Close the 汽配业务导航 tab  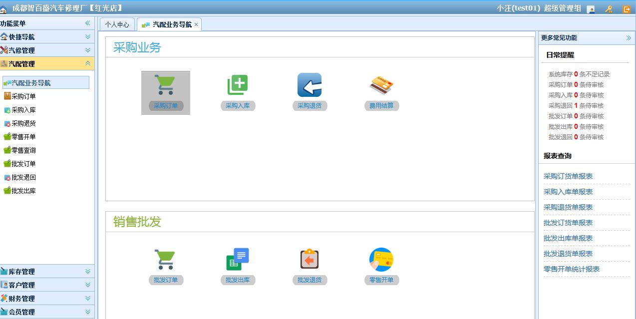(196, 24)
